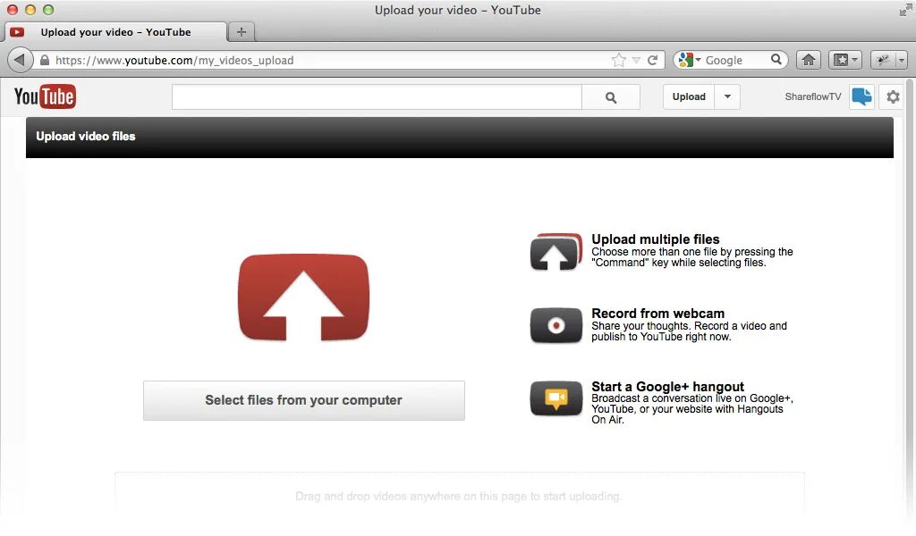Click the Google search engine icon
The width and height of the screenshot is (916, 536).
(686, 60)
